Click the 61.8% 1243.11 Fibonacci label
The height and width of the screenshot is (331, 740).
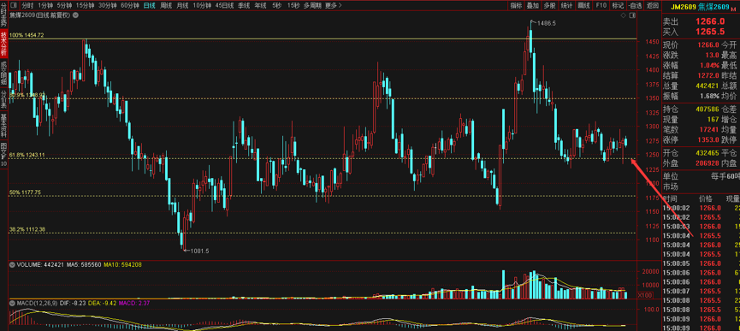pyautogui.click(x=27, y=155)
